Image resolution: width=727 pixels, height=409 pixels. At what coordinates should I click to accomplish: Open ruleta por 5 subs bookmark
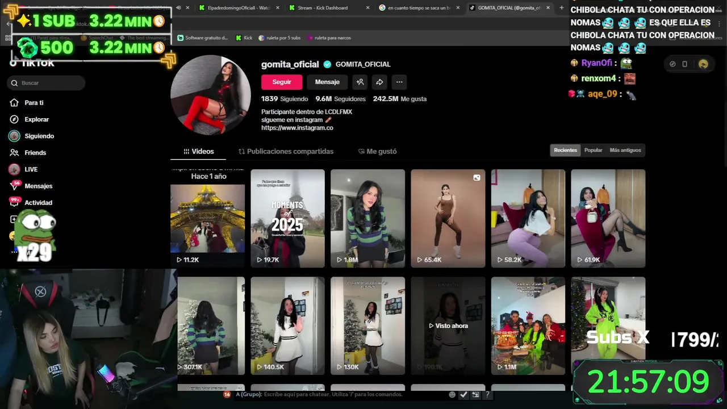(279, 38)
